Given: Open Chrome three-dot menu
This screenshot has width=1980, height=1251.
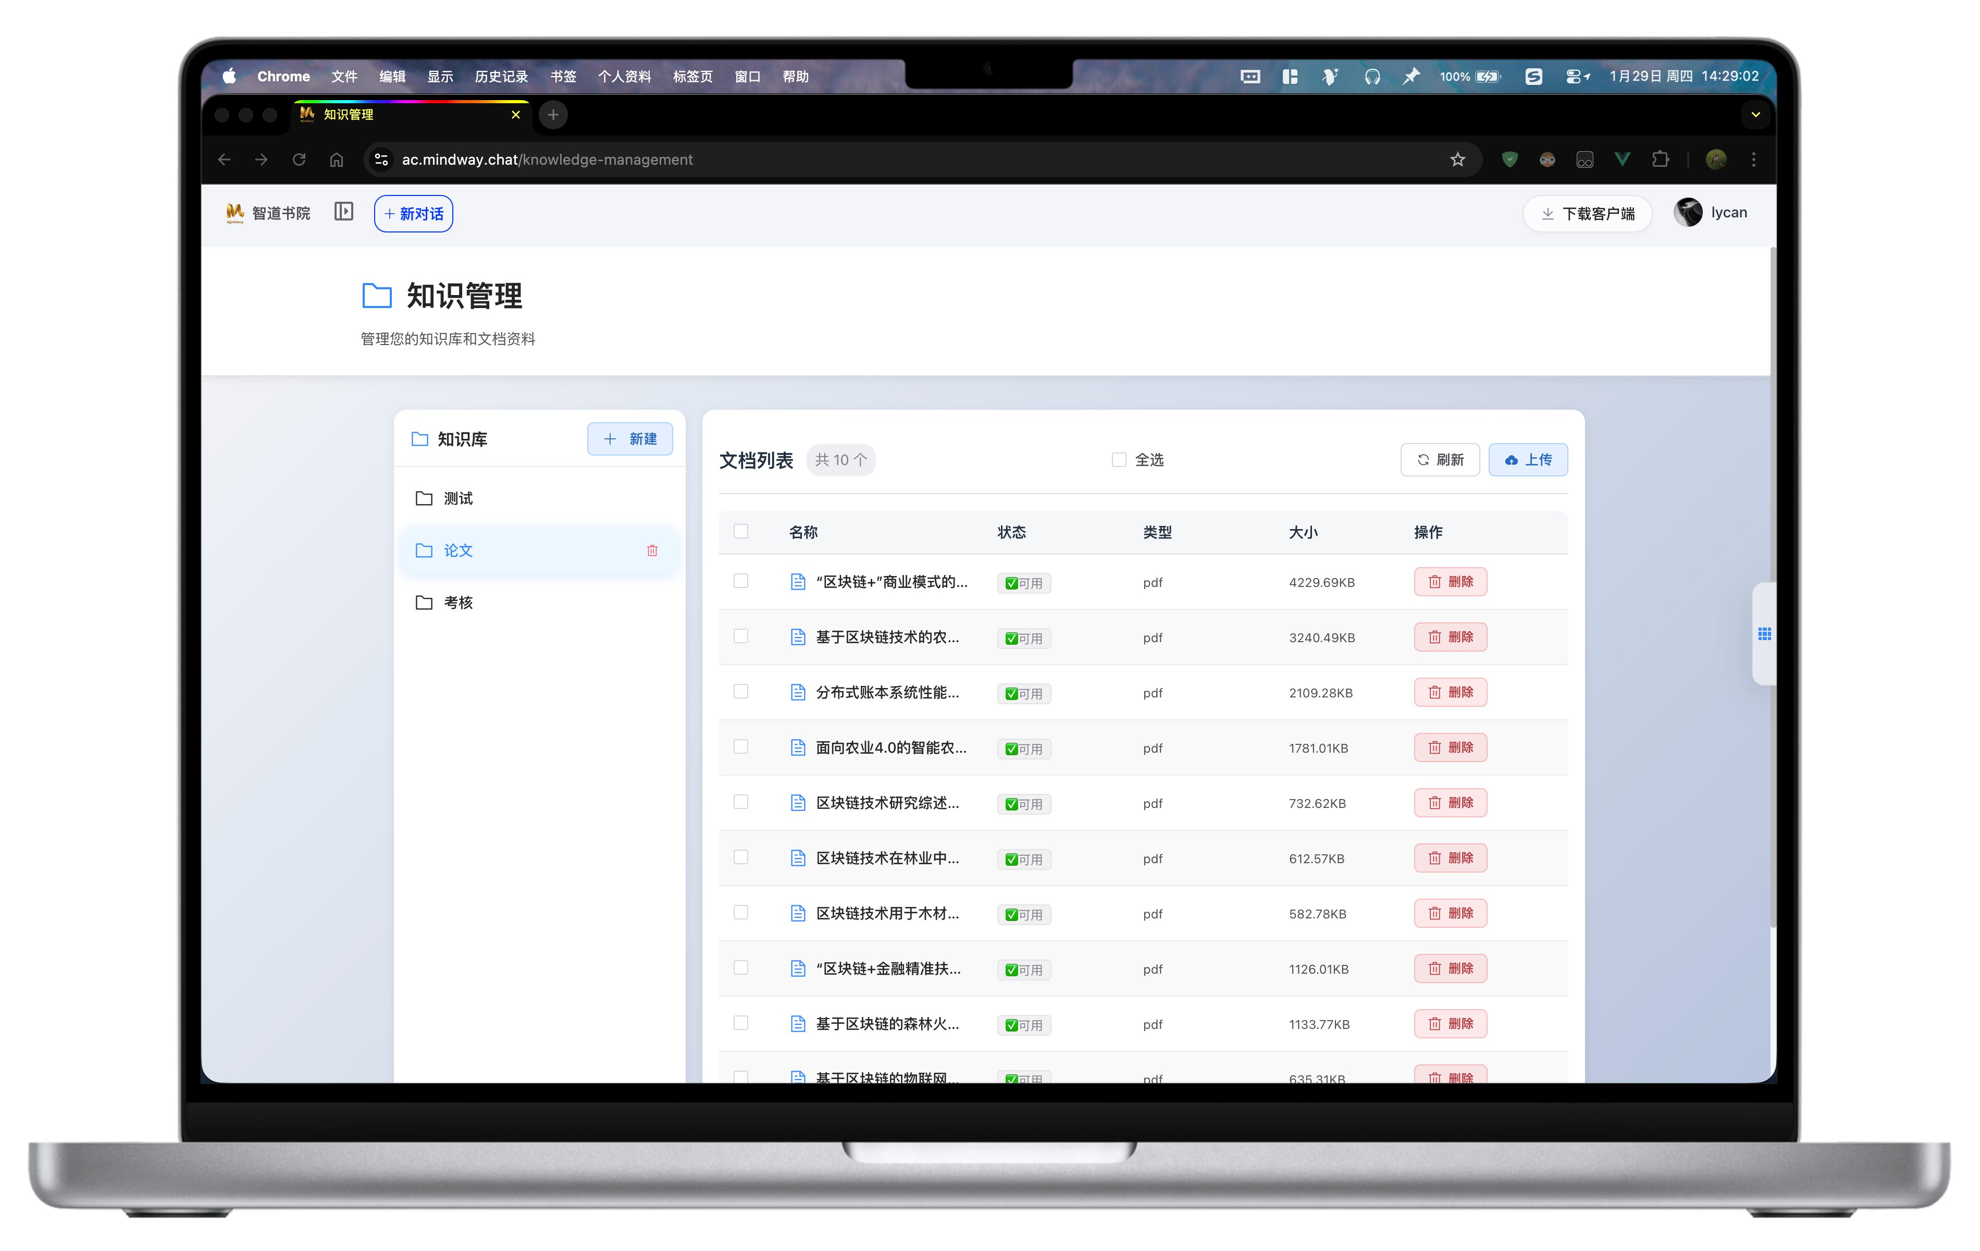Looking at the screenshot, I should [x=1753, y=160].
